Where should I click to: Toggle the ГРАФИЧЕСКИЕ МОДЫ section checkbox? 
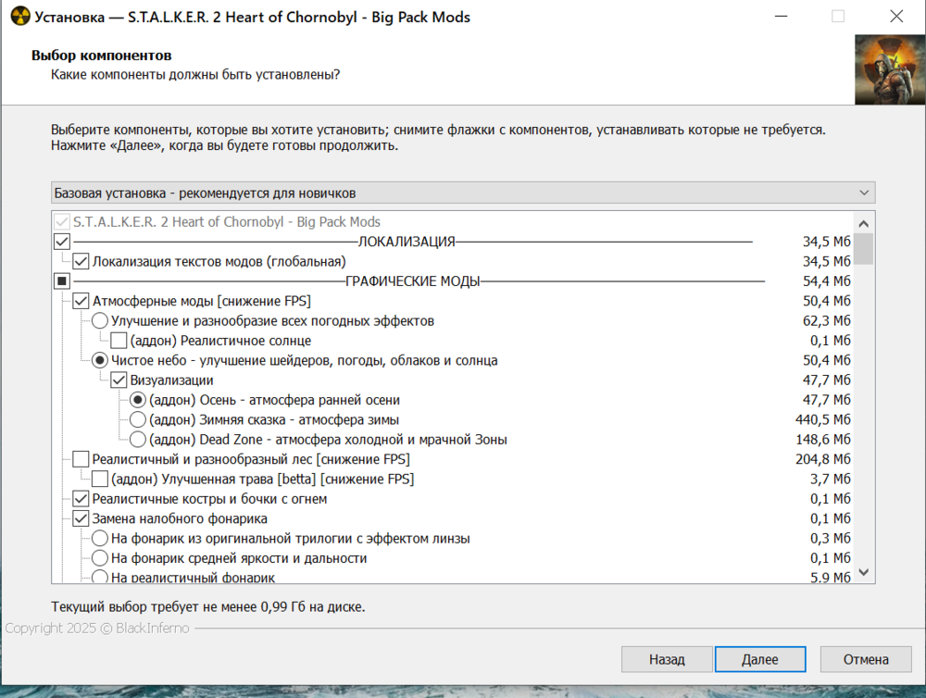coord(62,281)
